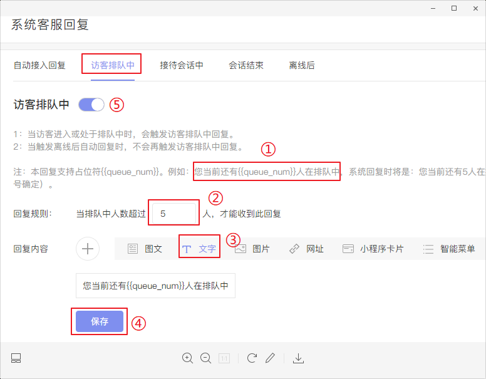Click the pencil edit icon
Screen dimensions: 486x379
coord(271,358)
